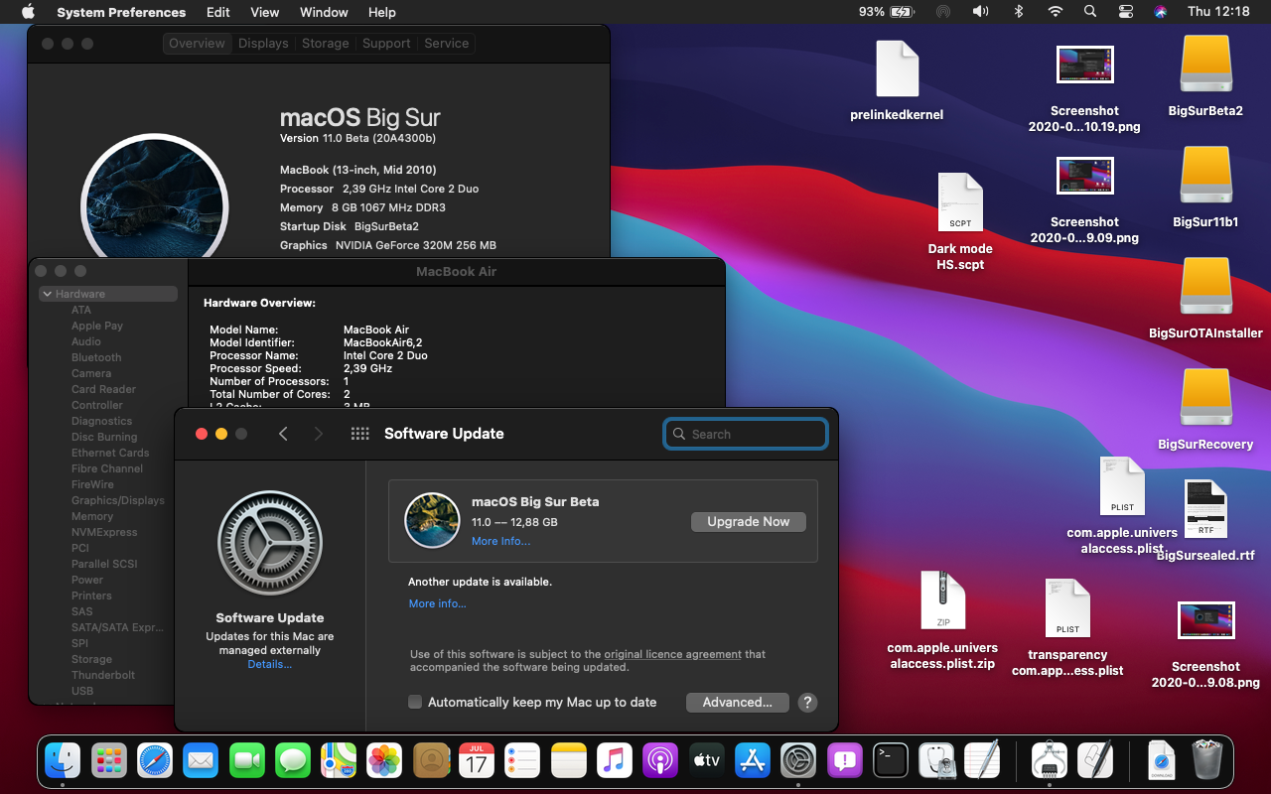1271x794 pixels.
Task: Open the View menu
Action: (x=264, y=12)
